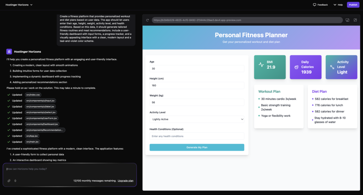Image resolution: width=363 pixels, height=195 pixels.
Task: Open the Activity Level select box
Action: point(197,119)
